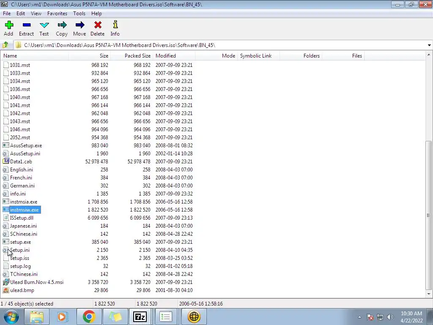Image resolution: width=433 pixels, height=325 pixels.
Task: Select the Setup.ini file
Action: pyautogui.click(x=20, y=250)
